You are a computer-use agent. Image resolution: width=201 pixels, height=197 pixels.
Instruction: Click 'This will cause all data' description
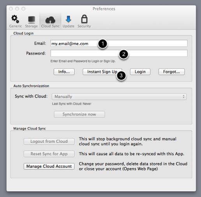[132, 154]
